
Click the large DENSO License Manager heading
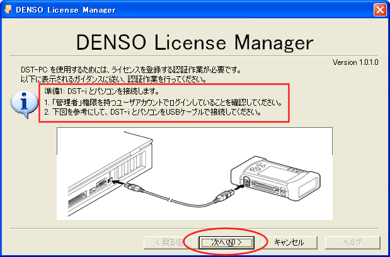pyautogui.click(x=195, y=42)
